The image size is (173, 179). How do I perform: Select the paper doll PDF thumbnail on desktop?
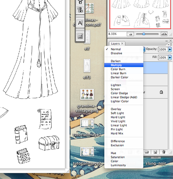[89, 8]
